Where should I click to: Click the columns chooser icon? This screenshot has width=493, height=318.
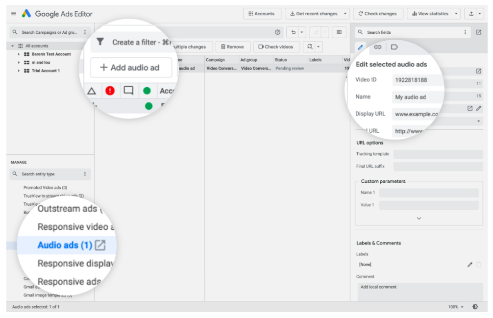[x=339, y=32]
